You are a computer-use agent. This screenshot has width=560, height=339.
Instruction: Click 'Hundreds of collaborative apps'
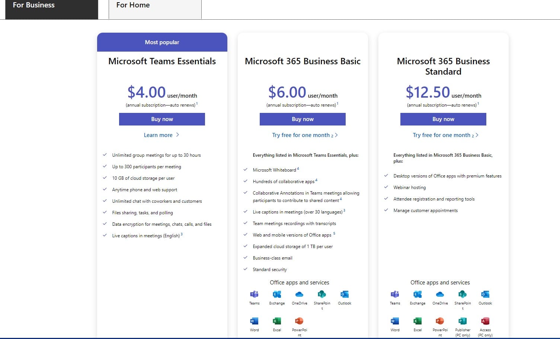(284, 182)
